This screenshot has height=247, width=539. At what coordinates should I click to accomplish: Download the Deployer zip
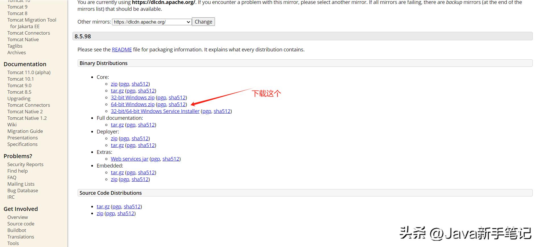(114, 139)
